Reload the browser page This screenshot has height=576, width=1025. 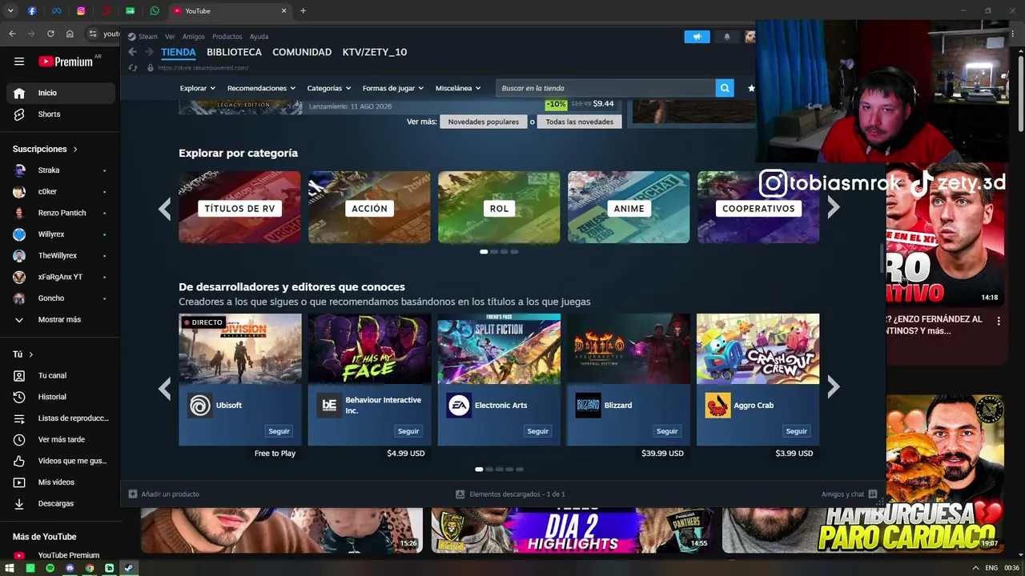coord(50,34)
